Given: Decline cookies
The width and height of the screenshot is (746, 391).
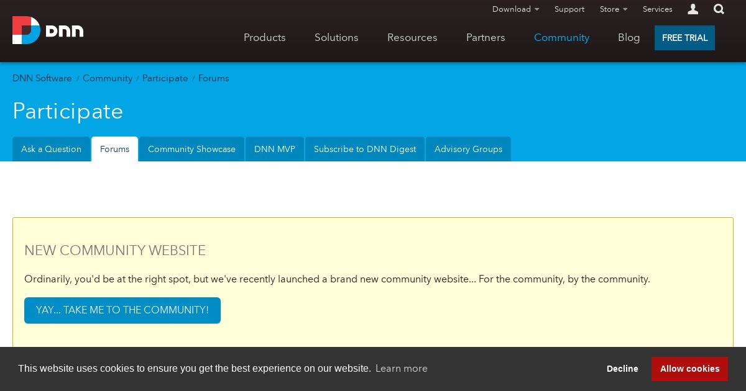Looking at the screenshot, I should coord(622,369).
